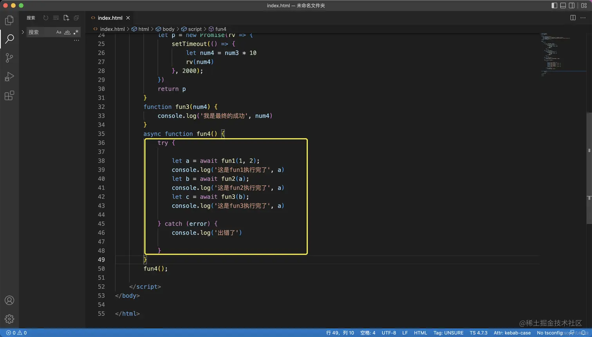This screenshot has width=592, height=337.
Task: Open the Extensions view
Action: click(9, 95)
